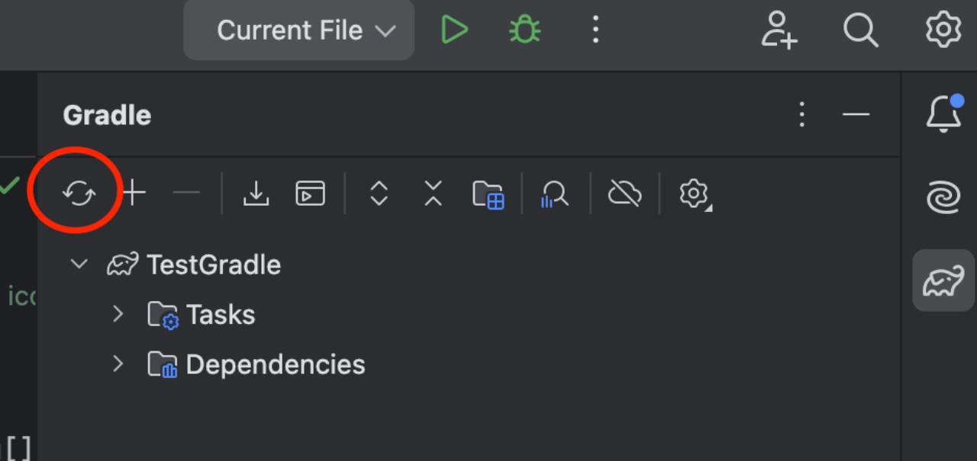Collapse all nodes in the Gradle tree
This screenshot has height=461, width=977.
tap(433, 193)
